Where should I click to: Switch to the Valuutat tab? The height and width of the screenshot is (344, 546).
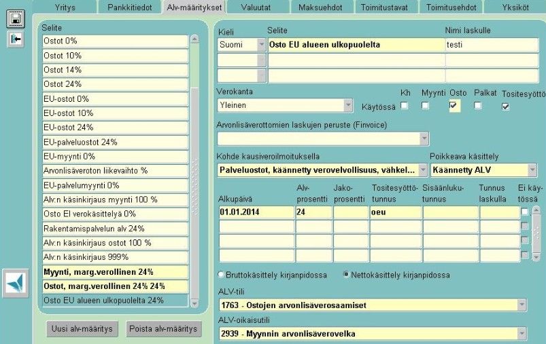pyautogui.click(x=256, y=7)
